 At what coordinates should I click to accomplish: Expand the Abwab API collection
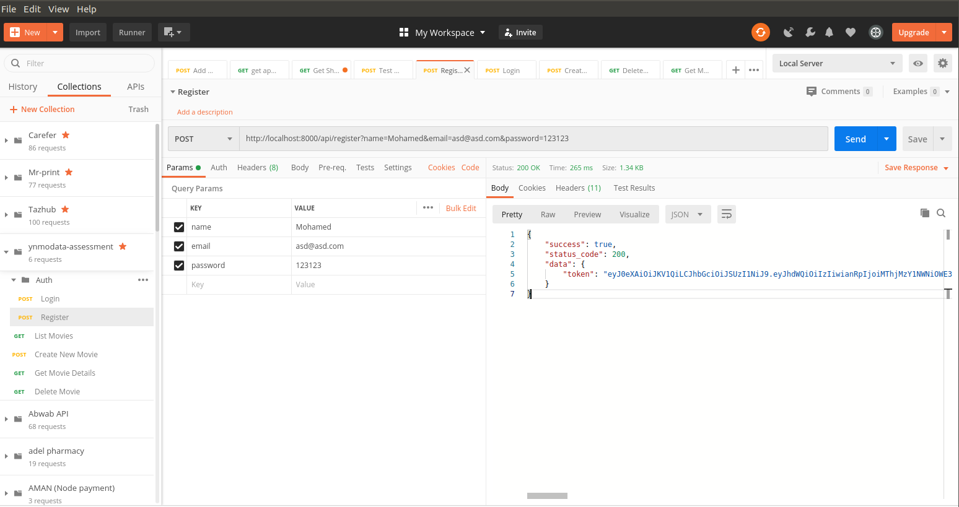point(6,419)
